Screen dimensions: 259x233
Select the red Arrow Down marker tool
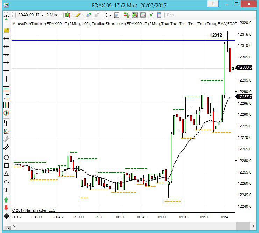click(6, 208)
